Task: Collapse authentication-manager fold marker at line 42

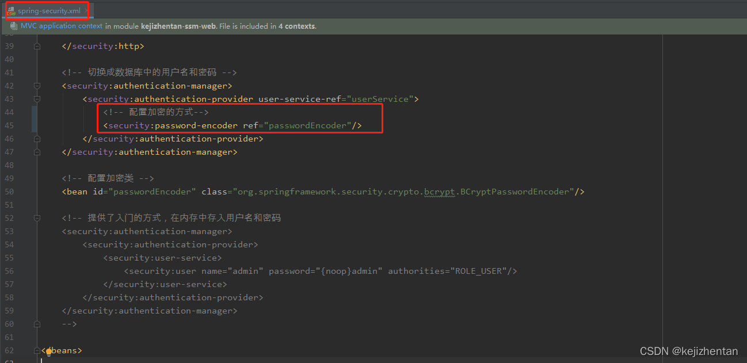Action: (x=37, y=86)
